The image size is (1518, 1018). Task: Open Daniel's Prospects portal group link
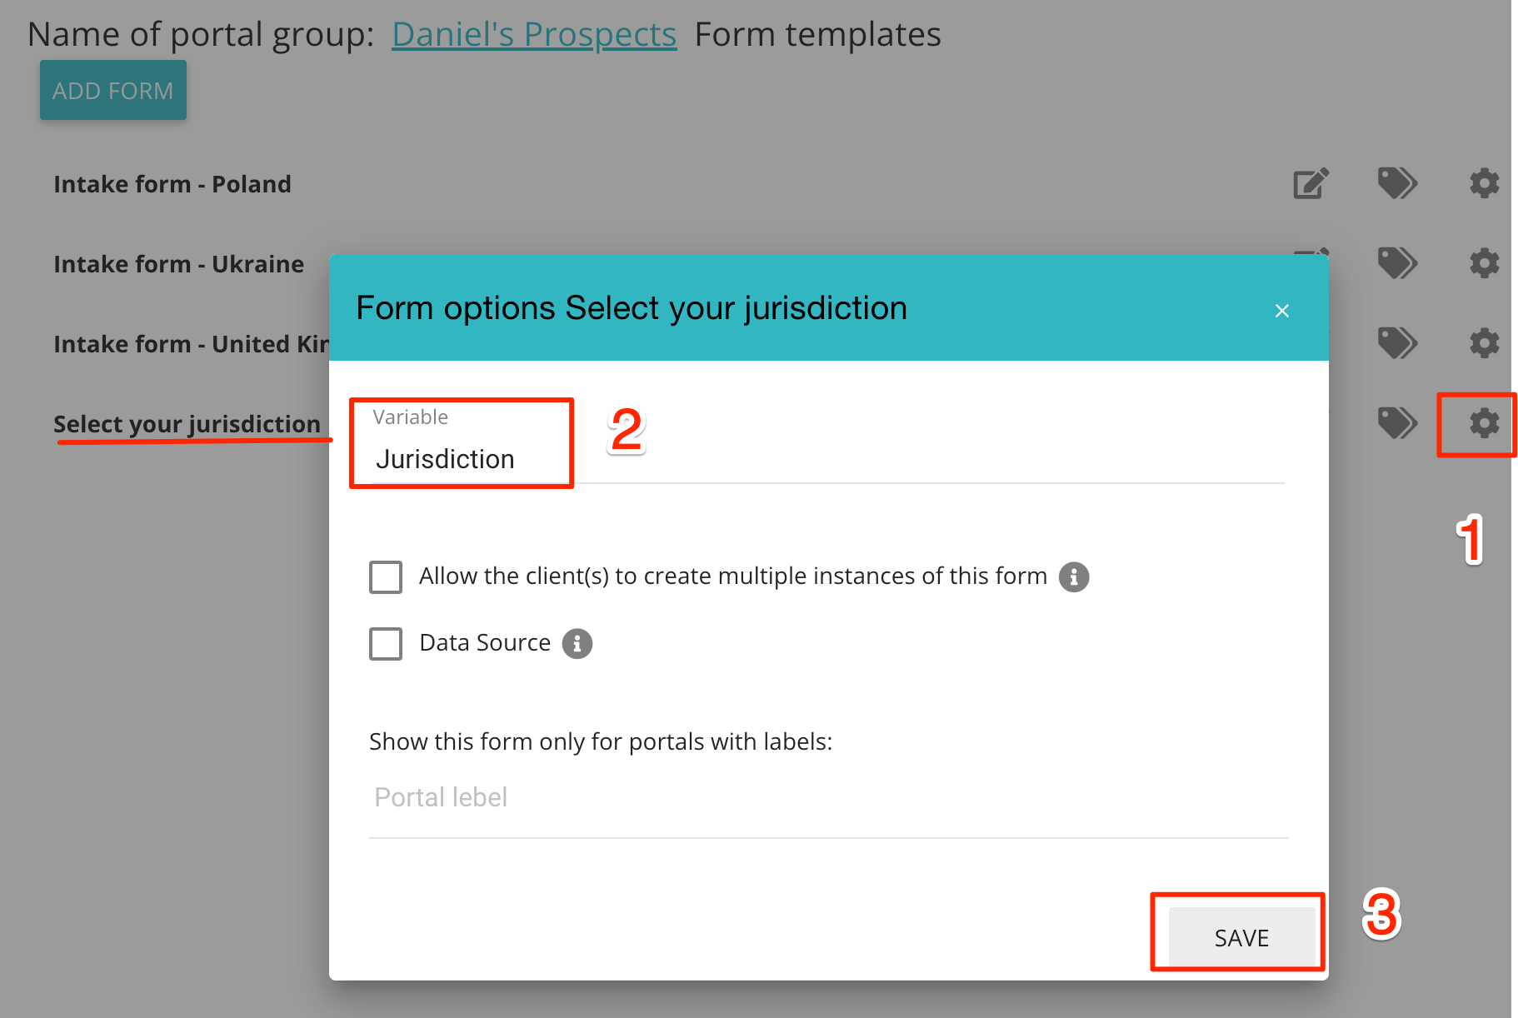click(534, 34)
